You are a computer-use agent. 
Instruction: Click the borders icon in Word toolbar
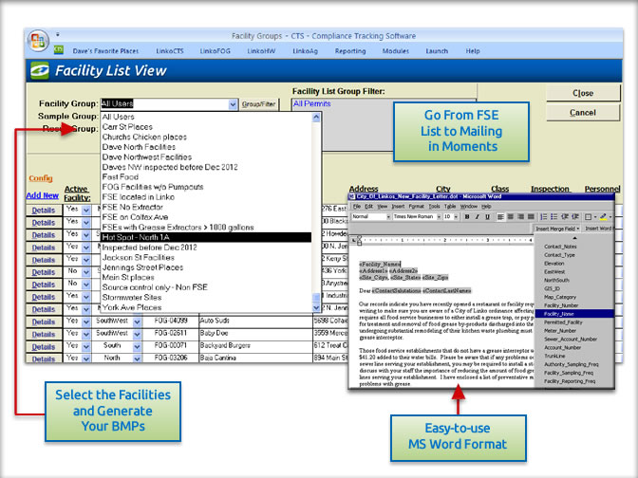(x=588, y=217)
